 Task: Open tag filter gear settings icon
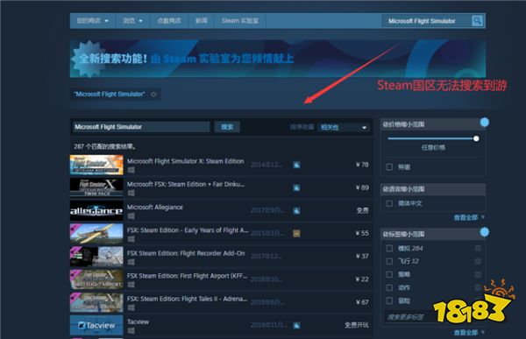point(484,232)
